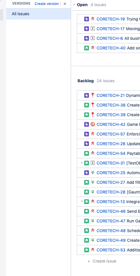Open issue CORETECH-46 link
Viewport: 140px width, 276px height.
point(111,211)
